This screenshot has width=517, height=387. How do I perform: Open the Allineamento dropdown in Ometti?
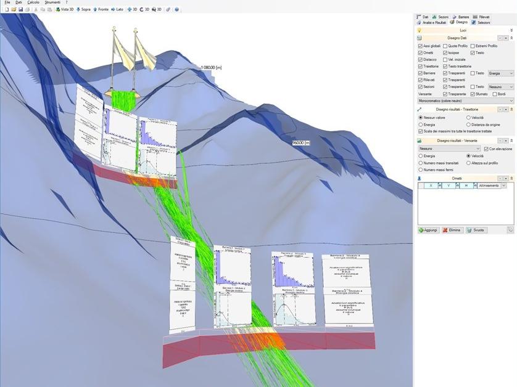point(504,185)
